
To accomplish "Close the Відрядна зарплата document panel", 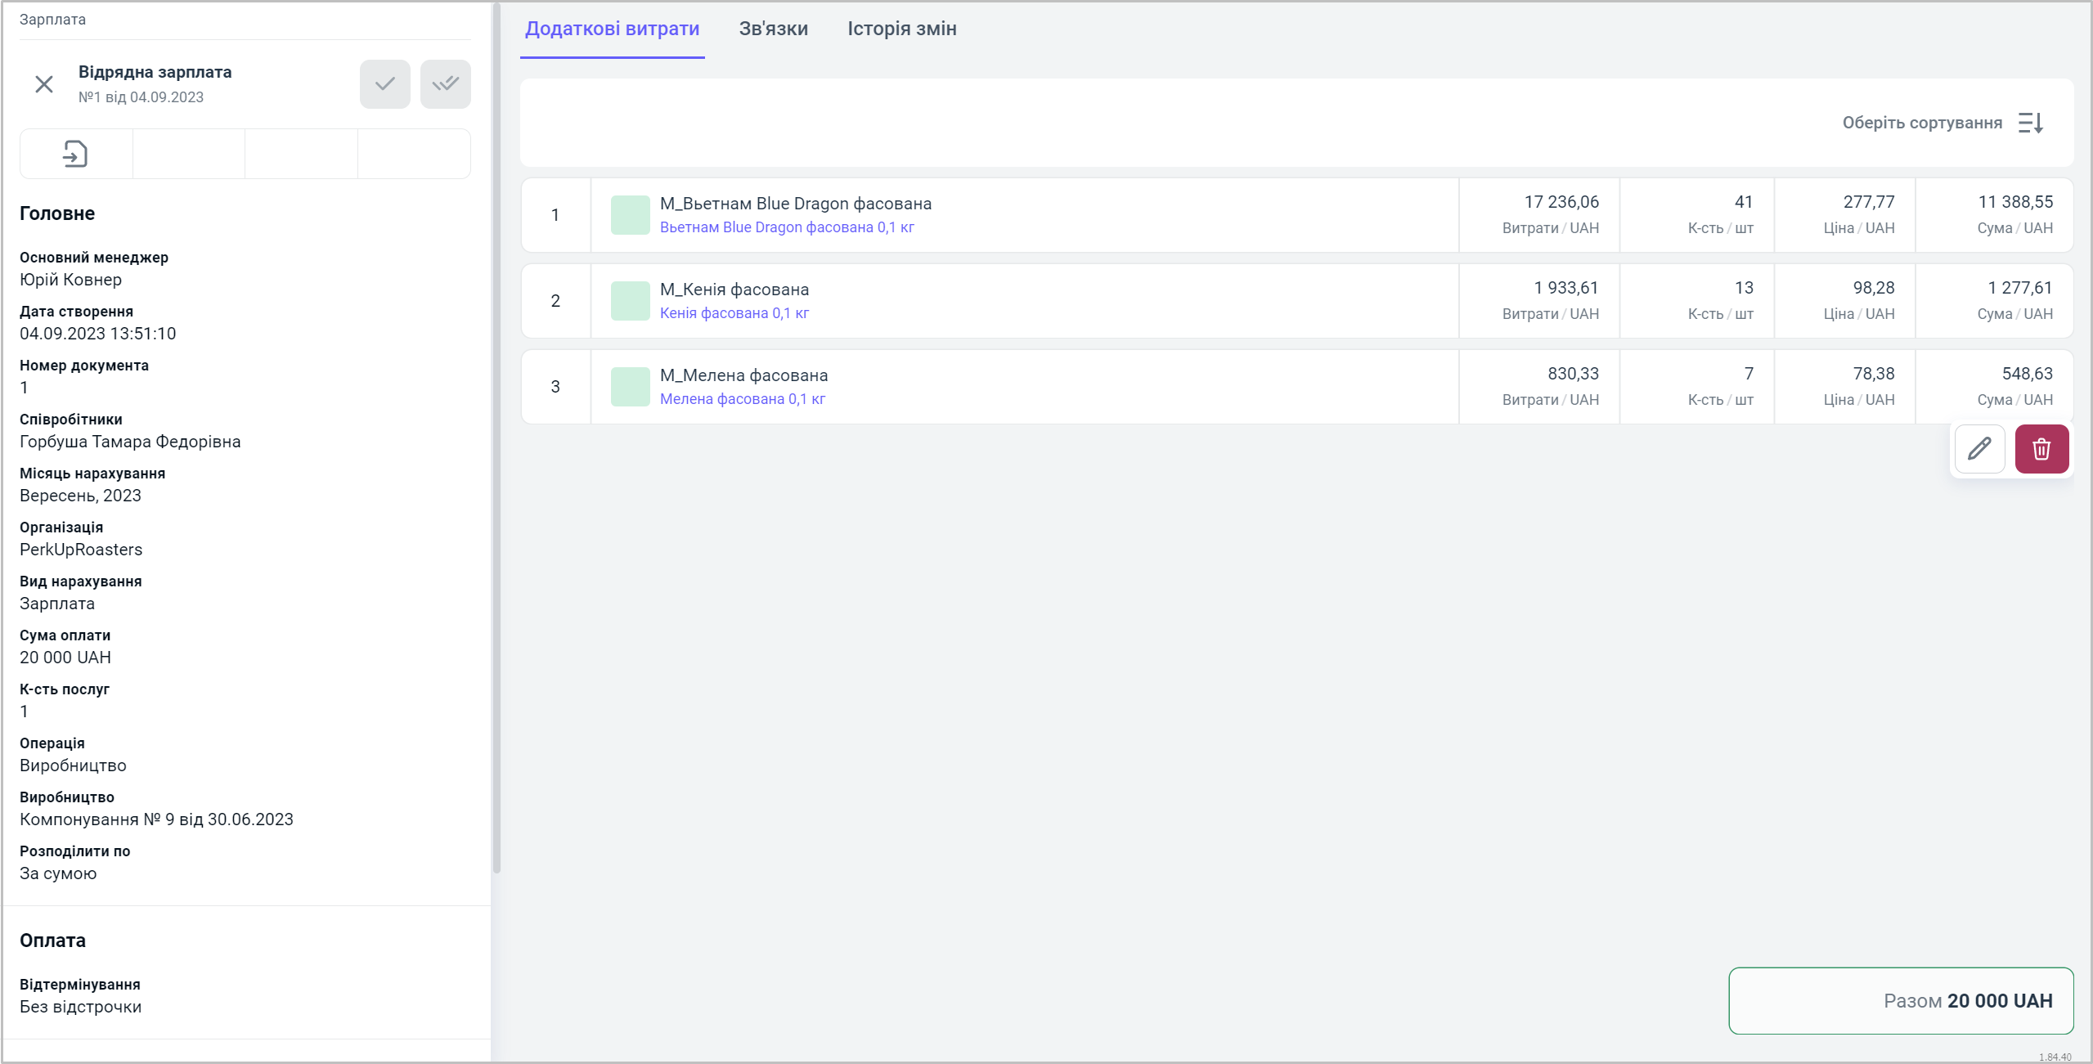I will pos(44,84).
